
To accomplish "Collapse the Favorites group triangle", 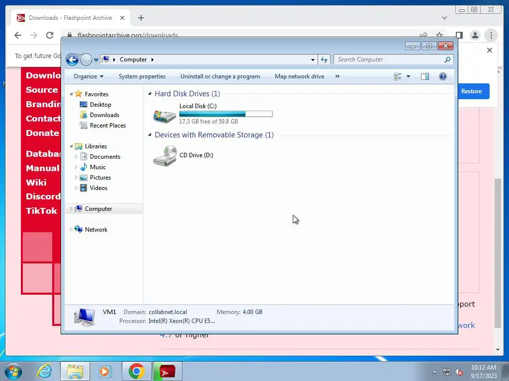I will click(x=71, y=94).
